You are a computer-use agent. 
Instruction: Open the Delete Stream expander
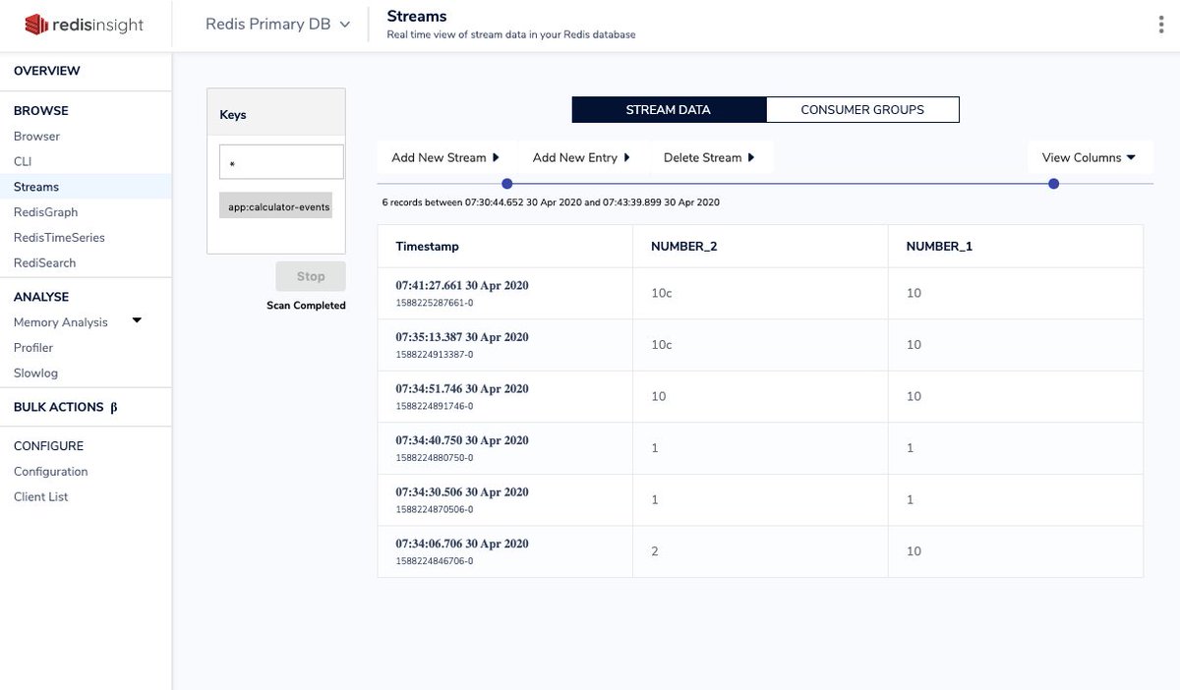pyautogui.click(x=709, y=157)
